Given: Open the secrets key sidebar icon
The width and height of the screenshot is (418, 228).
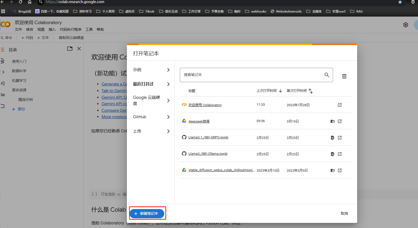Looking at the screenshot, I should pyautogui.click(x=3, y=95).
